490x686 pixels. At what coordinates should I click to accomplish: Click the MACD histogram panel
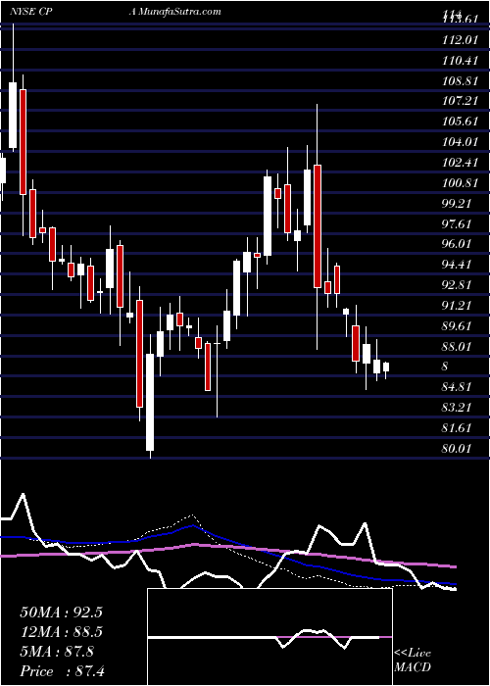269,637
